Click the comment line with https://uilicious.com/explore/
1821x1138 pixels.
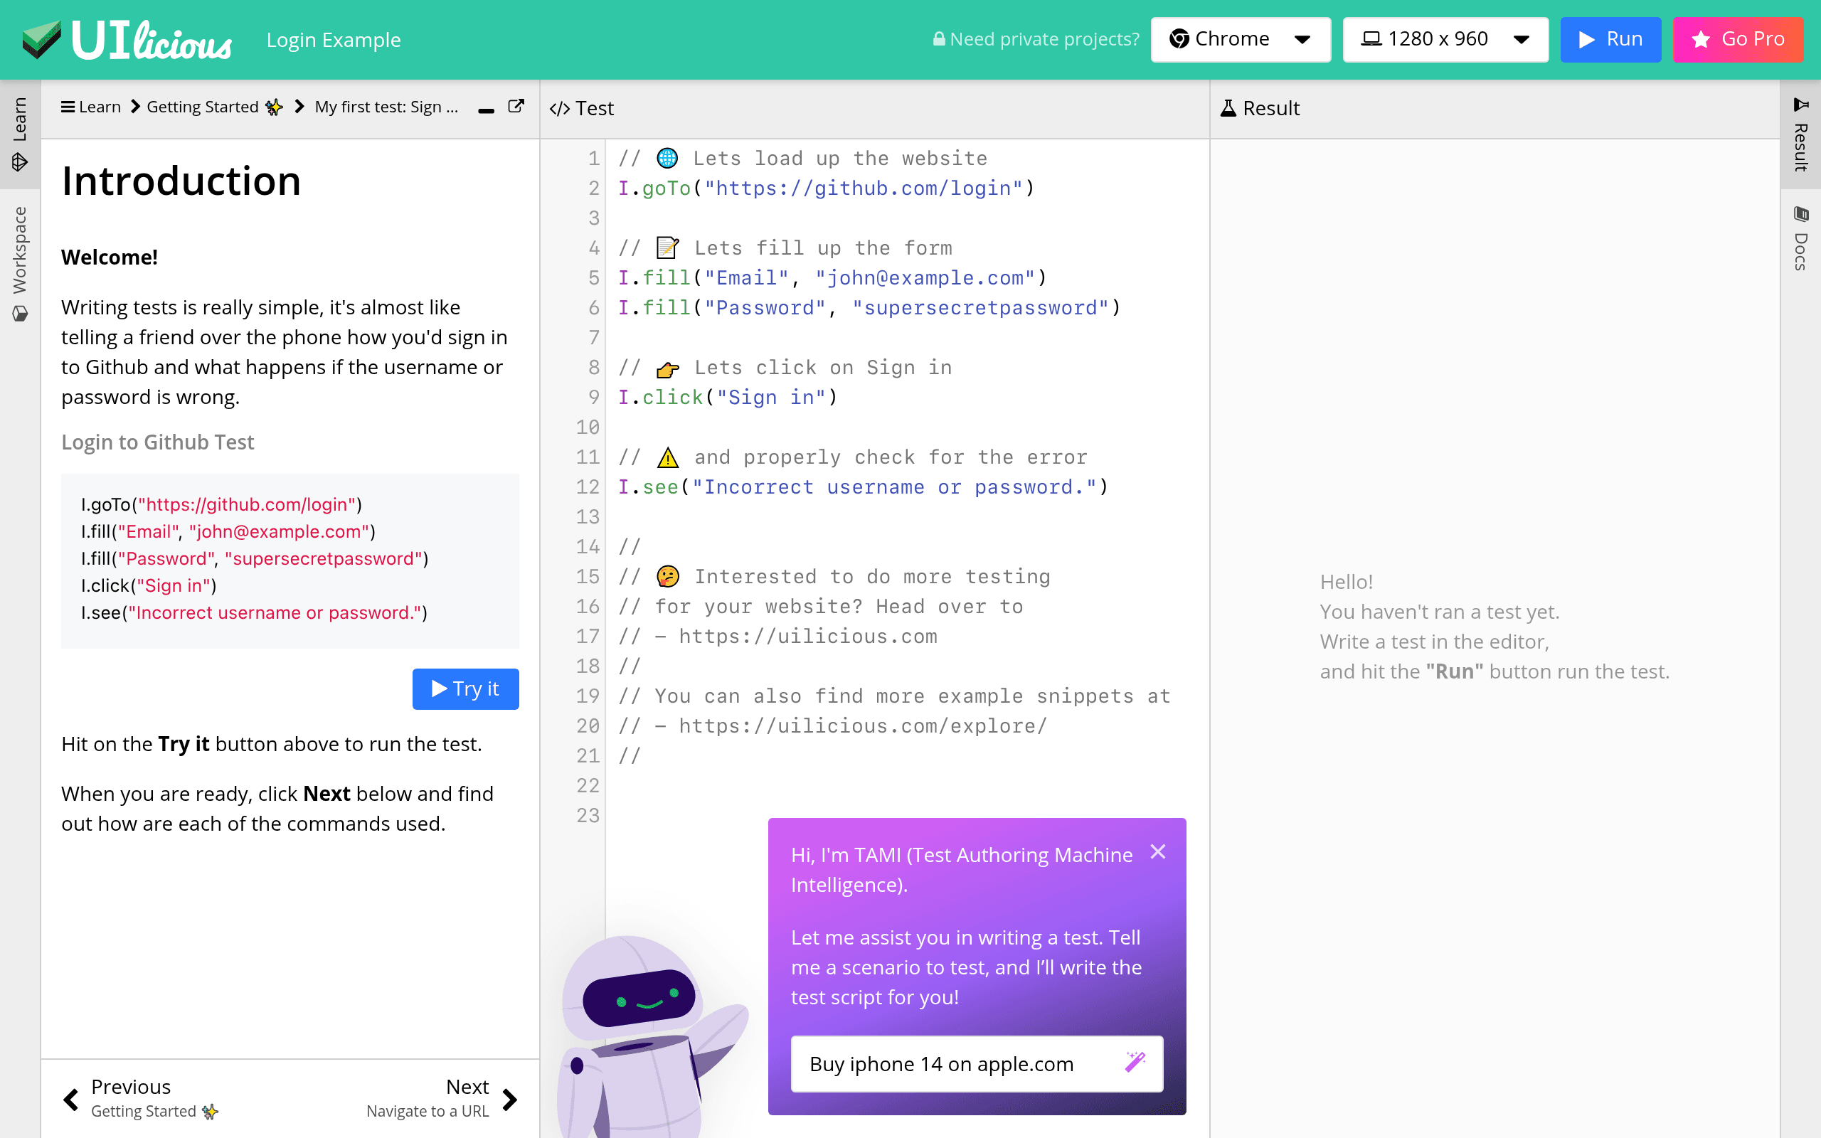[x=833, y=726]
